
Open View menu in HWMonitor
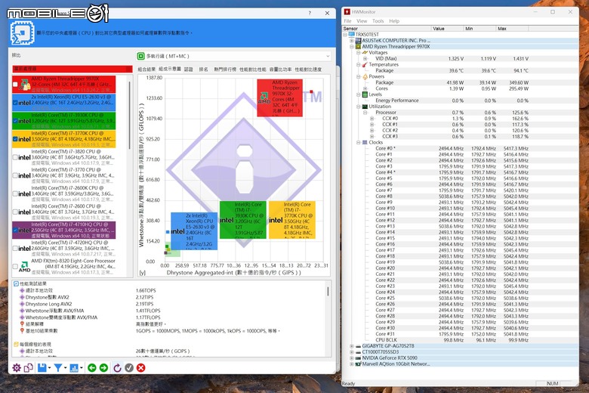(x=362, y=21)
